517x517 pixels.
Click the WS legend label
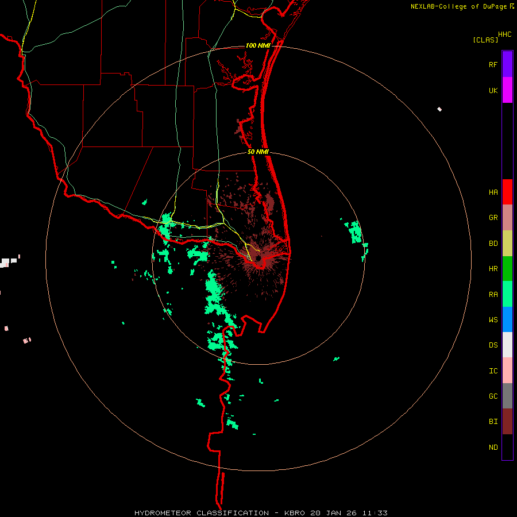tap(493, 320)
